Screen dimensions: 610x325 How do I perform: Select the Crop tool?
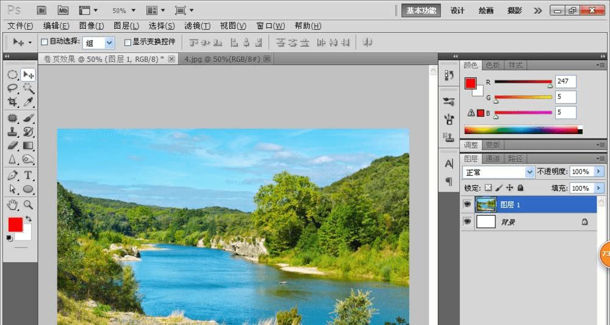coord(12,102)
